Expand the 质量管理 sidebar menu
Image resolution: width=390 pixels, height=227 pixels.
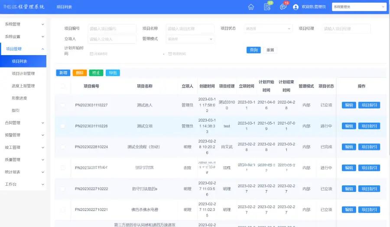point(23,159)
